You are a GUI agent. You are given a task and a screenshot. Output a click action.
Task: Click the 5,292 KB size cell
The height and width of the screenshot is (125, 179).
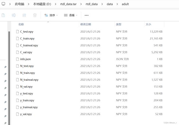click(157, 52)
